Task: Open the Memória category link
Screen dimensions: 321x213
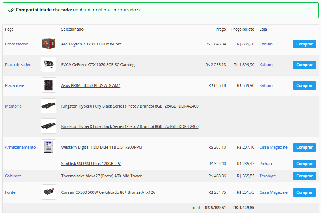Action: (x=13, y=106)
